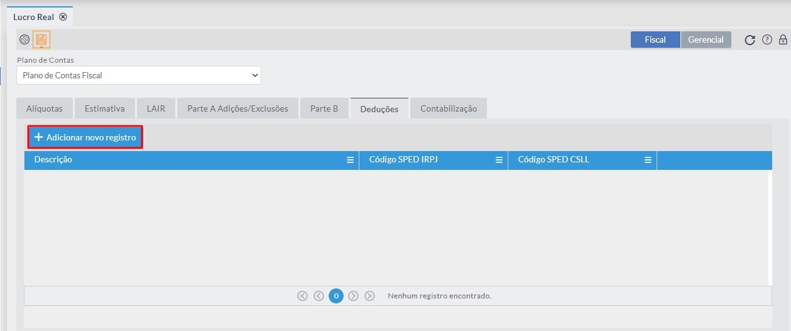Open Descrição column menu icon
The width and height of the screenshot is (791, 331).
tap(351, 160)
